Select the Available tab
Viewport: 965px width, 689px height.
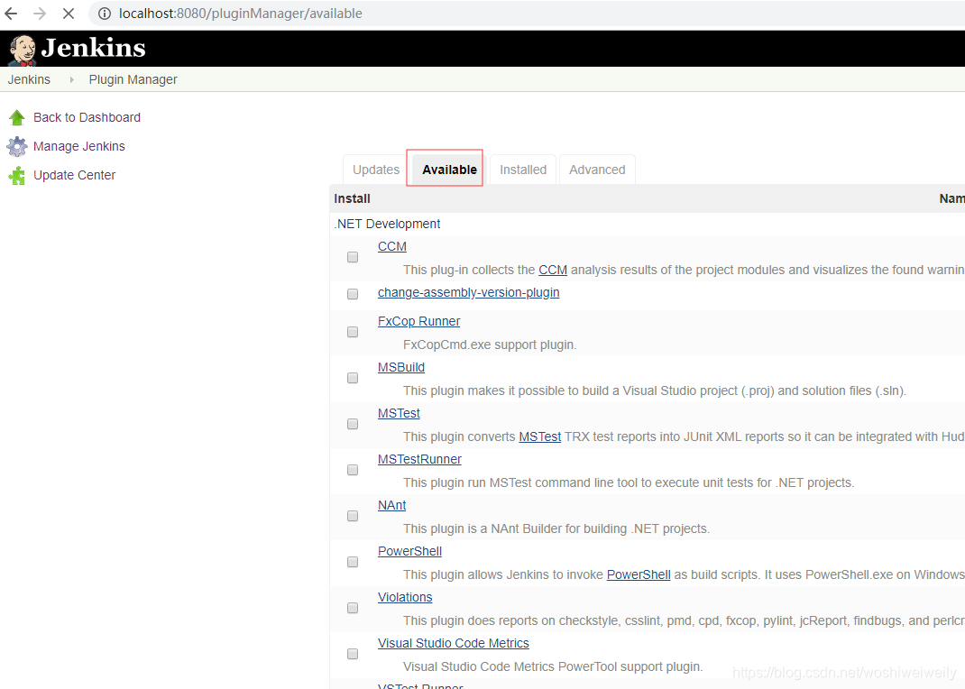(449, 170)
